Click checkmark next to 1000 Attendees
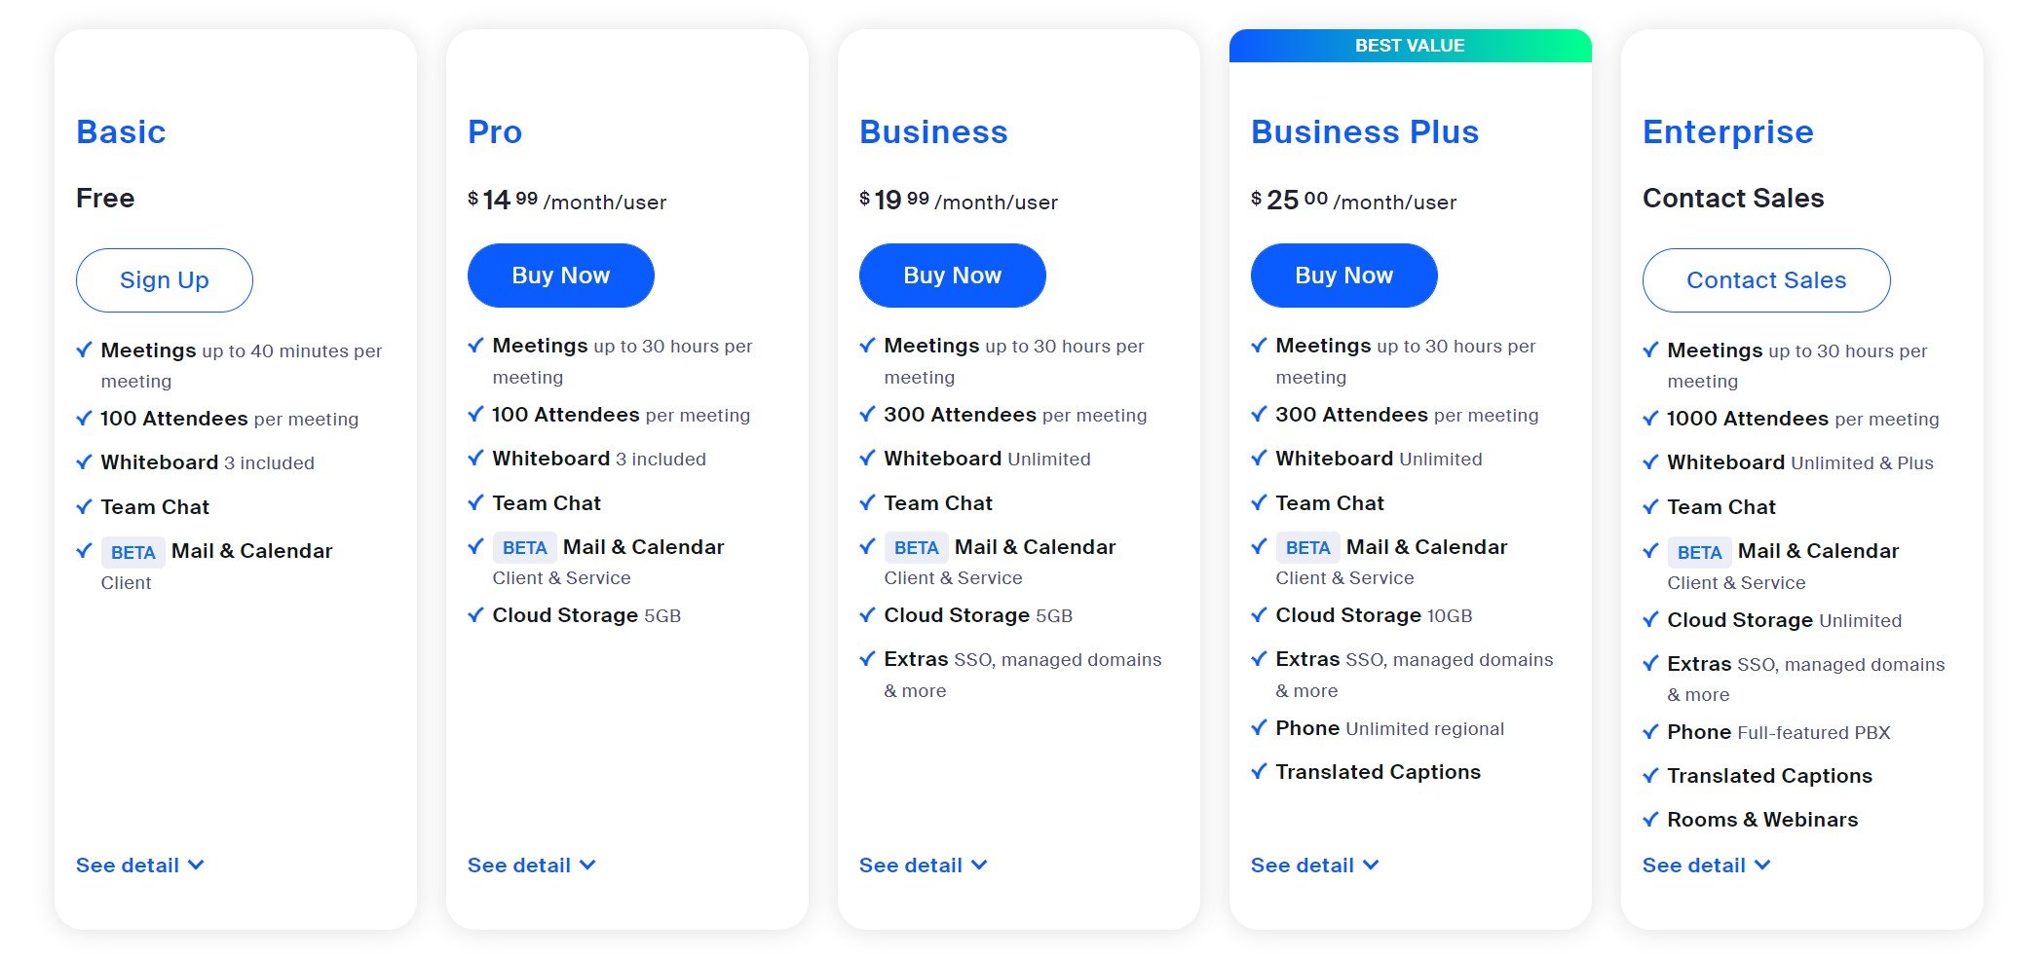Viewport: 2042px width, 958px height. tap(1650, 418)
